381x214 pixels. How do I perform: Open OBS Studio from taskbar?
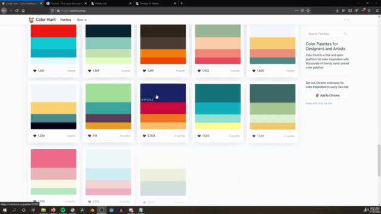102,210
